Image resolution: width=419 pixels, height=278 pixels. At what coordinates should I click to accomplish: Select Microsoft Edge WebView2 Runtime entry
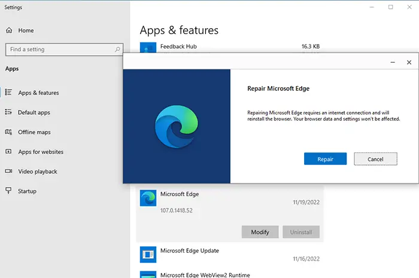pyautogui.click(x=205, y=275)
